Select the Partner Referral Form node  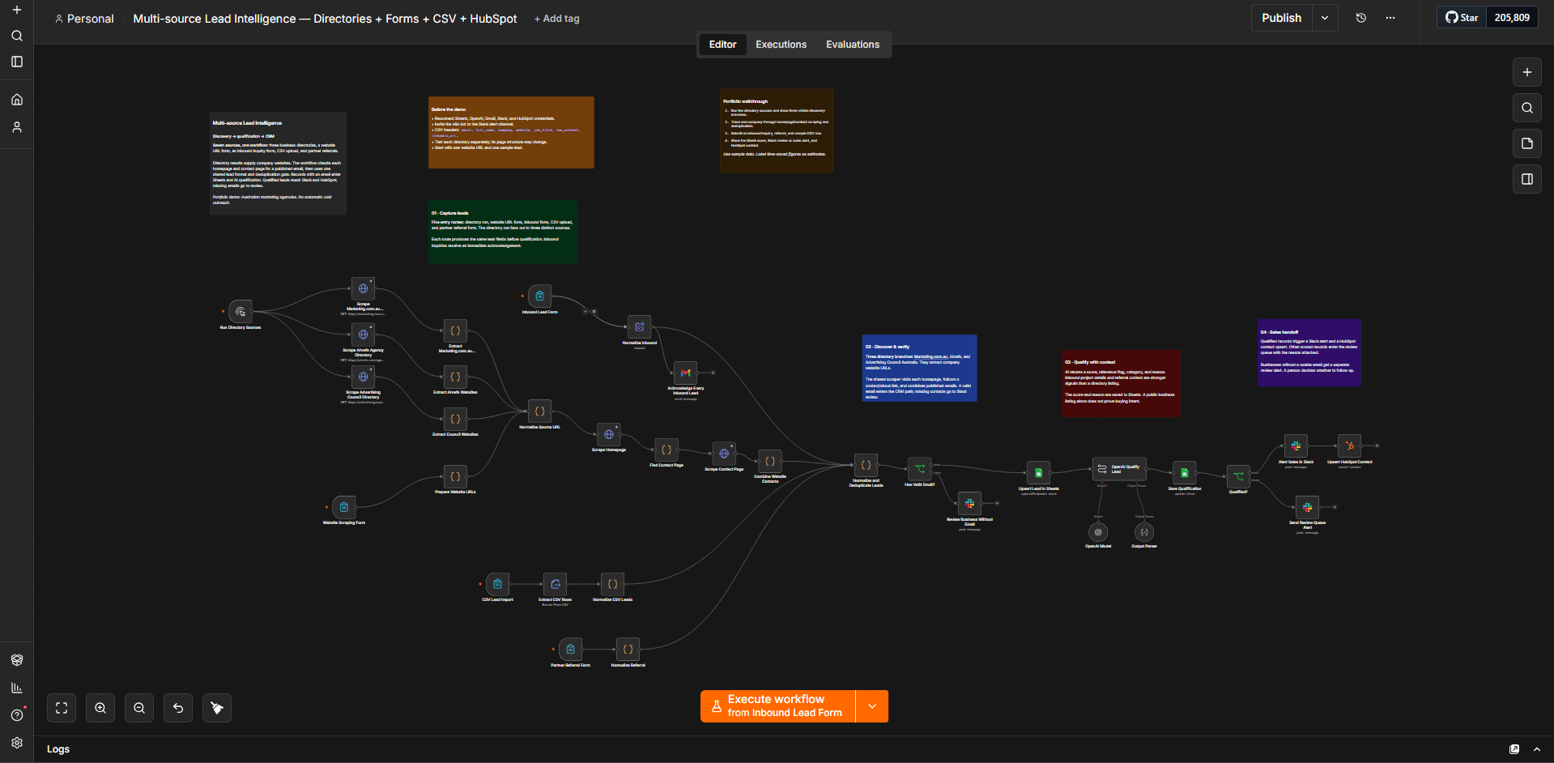570,650
